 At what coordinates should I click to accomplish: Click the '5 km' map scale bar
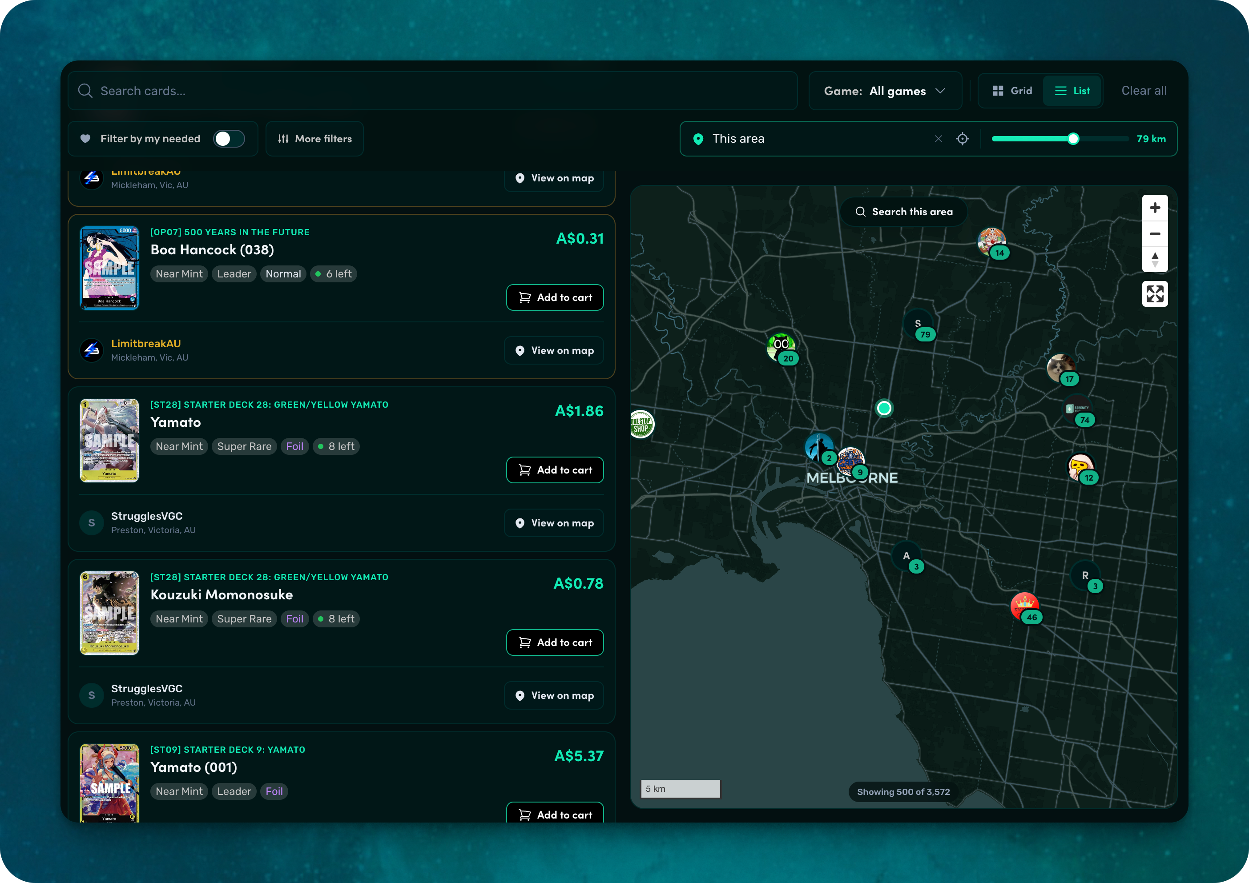point(681,788)
